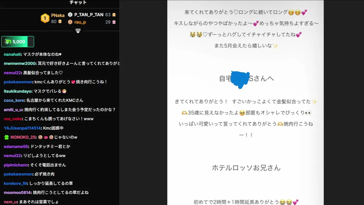
Task: Open ruu_neko's user card
Action: click(x=13, y=119)
